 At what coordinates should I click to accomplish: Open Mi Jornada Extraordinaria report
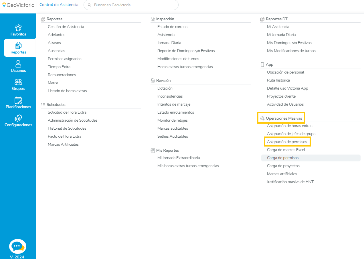point(179,158)
